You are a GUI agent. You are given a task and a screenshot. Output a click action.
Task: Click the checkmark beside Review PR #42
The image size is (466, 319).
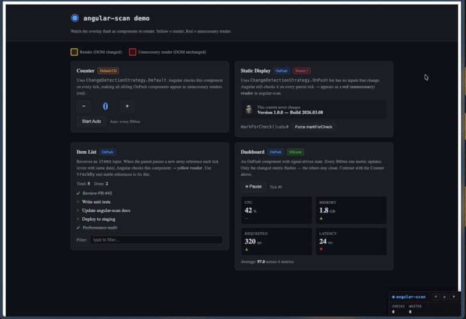(x=78, y=193)
